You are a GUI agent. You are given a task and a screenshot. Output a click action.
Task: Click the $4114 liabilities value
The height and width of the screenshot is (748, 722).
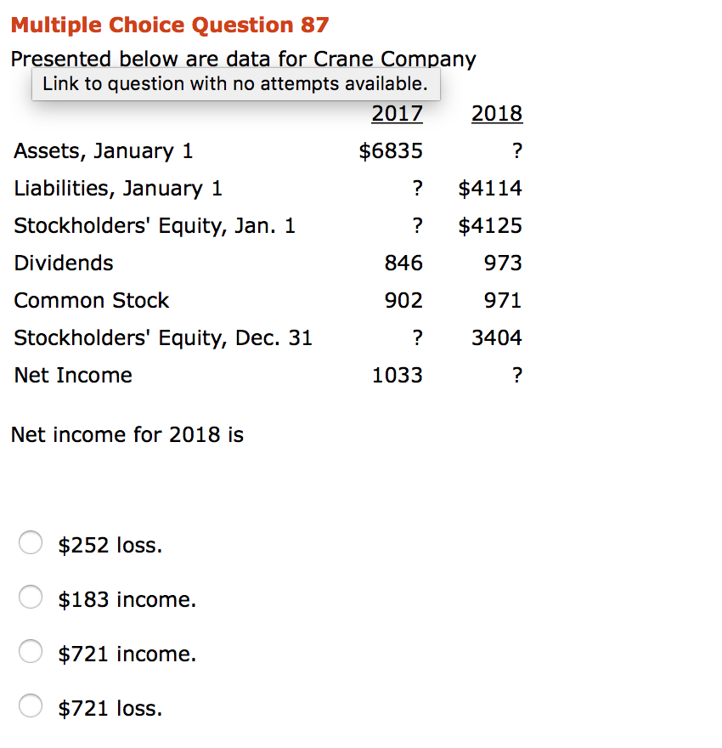490,188
